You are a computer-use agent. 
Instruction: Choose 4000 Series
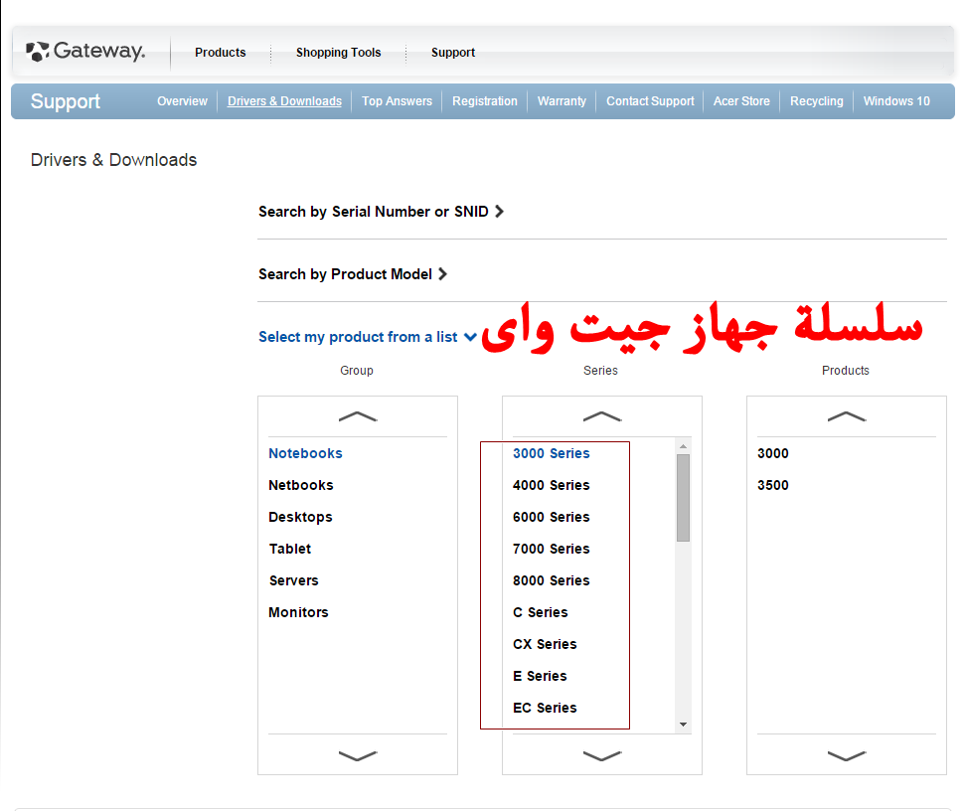pyautogui.click(x=551, y=485)
